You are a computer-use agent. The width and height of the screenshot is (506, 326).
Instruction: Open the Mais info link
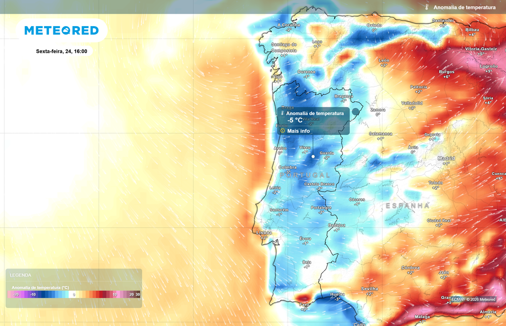tap(298, 131)
